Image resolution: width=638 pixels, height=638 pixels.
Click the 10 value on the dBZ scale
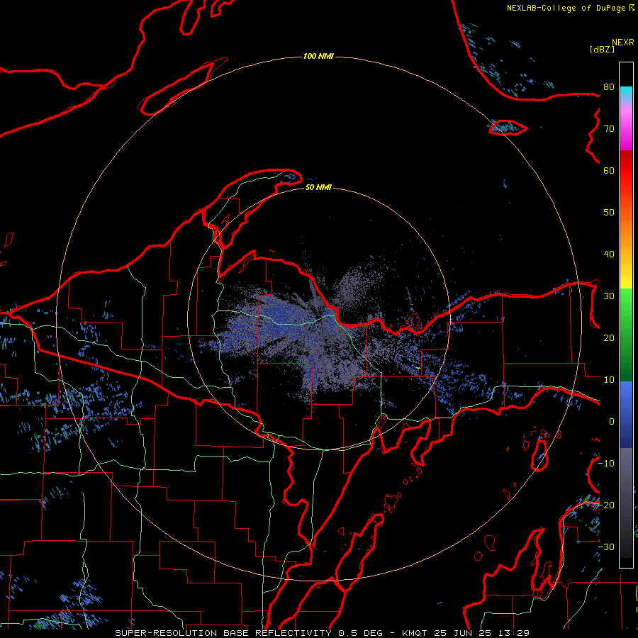(609, 380)
